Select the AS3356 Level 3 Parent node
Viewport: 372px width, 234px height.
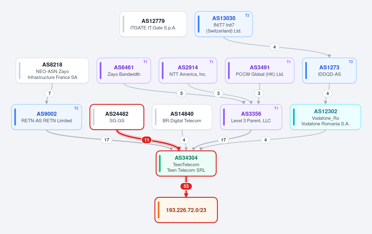click(251, 117)
